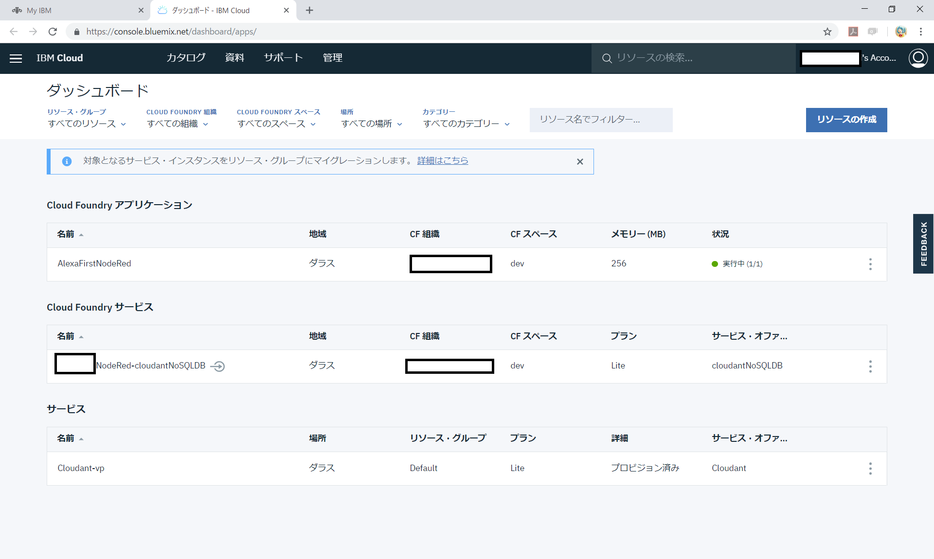Expand すべての組織 Cloud Foundry filter

point(178,123)
